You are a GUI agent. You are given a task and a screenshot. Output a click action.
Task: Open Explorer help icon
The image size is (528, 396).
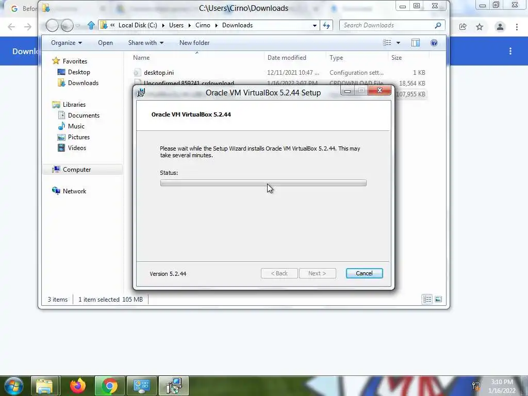point(434,43)
